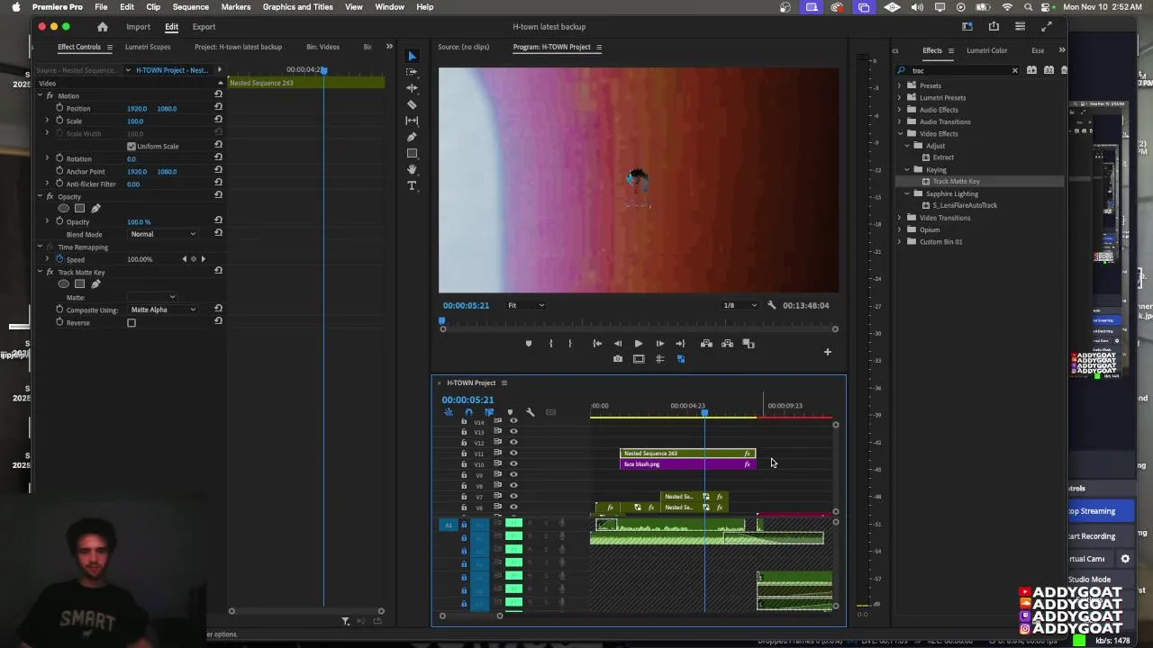Select the Hand tool
The width and height of the screenshot is (1153, 648).
412,169
